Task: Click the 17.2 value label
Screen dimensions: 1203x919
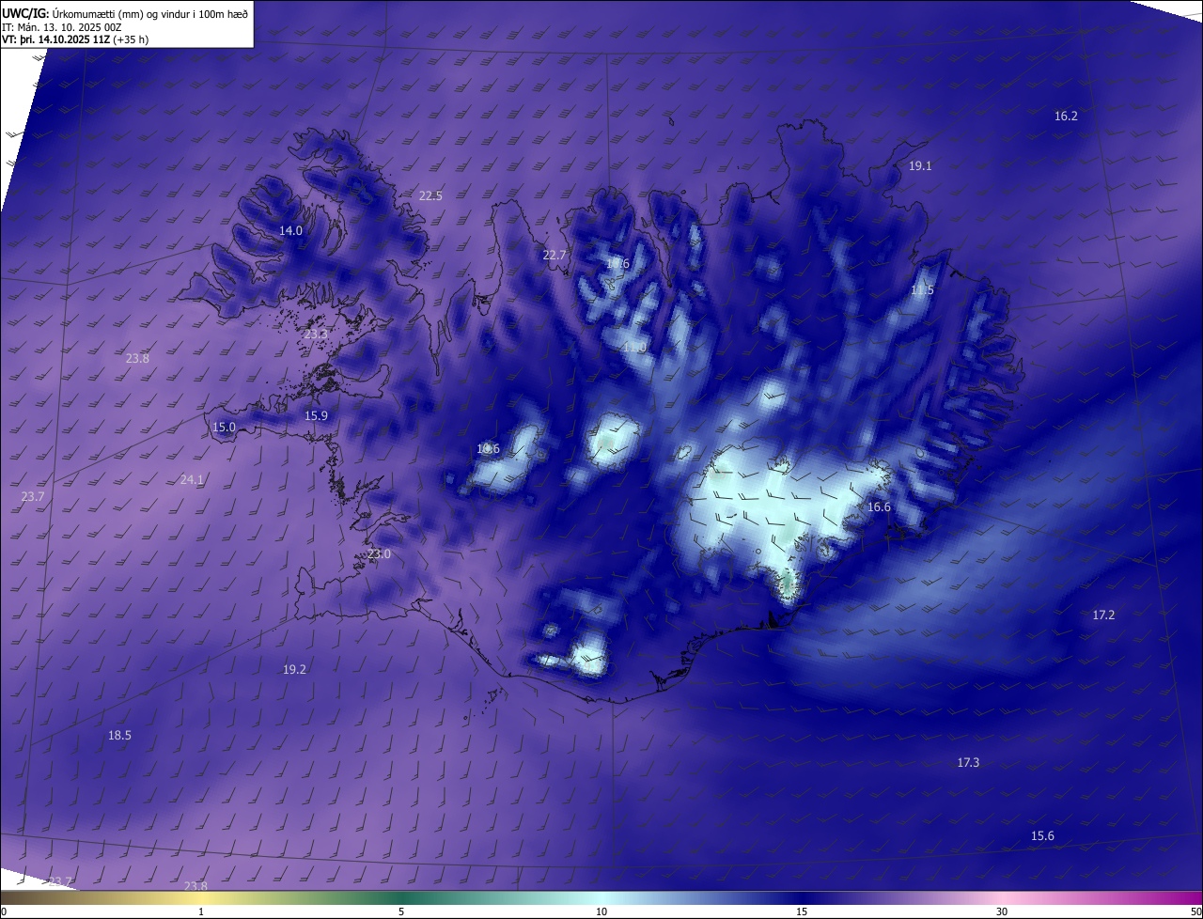Action: (x=1103, y=615)
